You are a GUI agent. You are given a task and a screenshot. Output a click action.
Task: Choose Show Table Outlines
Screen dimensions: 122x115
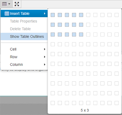[x=24, y=36]
